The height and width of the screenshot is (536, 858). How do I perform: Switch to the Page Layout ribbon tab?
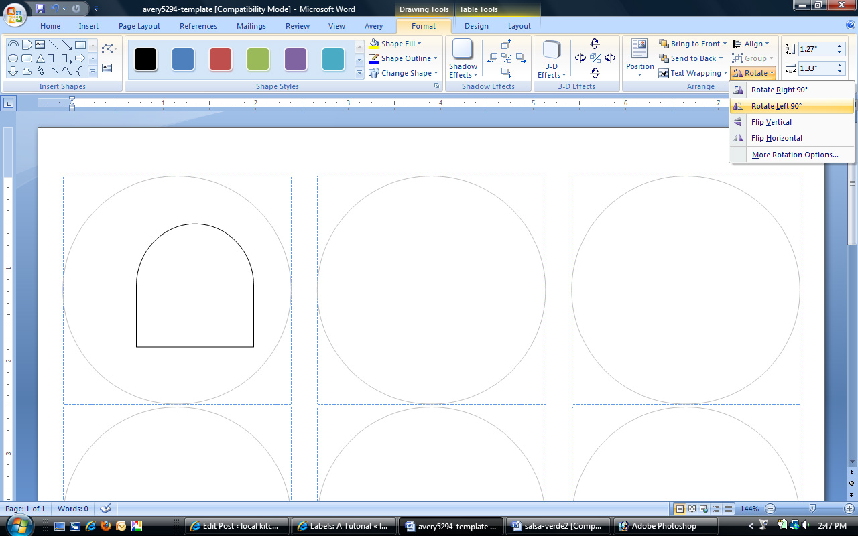tap(139, 26)
